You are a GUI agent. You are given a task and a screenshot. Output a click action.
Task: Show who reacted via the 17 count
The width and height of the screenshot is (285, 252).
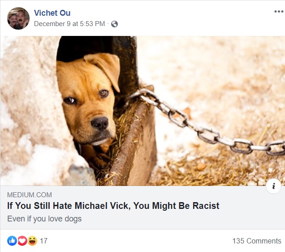pyautogui.click(x=43, y=241)
